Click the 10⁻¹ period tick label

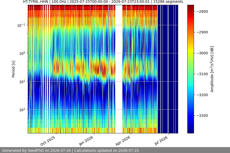(x=21, y=25)
